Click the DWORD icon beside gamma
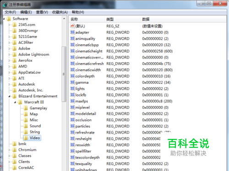229x171 pixels. point(72,82)
